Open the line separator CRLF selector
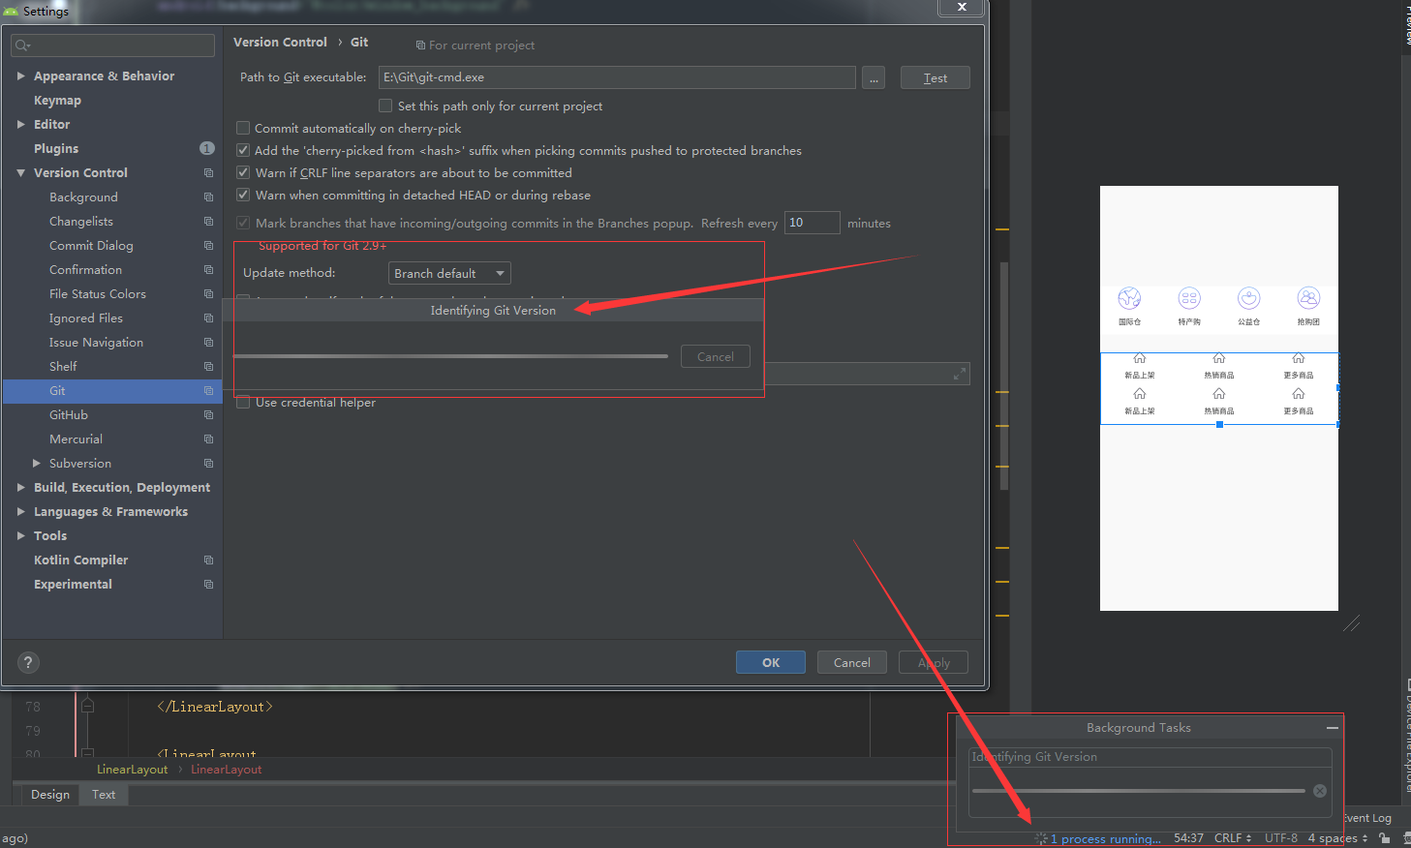1411x848 pixels. 1233,838
